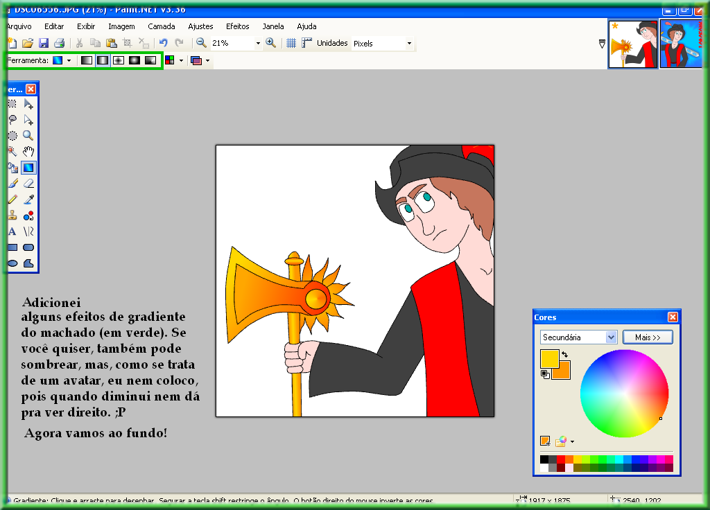The height and width of the screenshot is (510, 710).
Task: Click the Save disk icon
Action: pos(44,43)
